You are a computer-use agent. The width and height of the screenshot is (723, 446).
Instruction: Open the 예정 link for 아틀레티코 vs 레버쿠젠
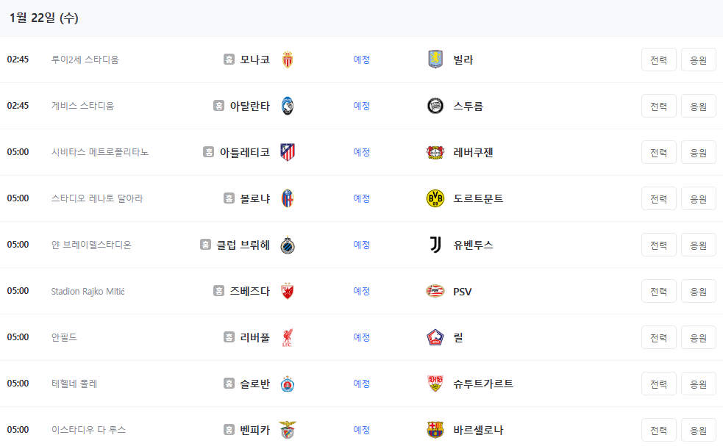click(361, 152)
